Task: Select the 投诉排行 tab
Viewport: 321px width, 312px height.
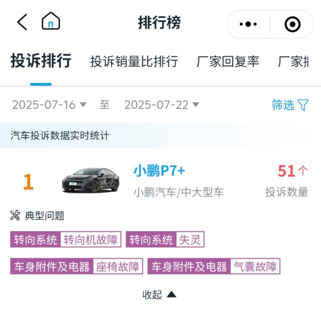Action: (x=41, y=61)
